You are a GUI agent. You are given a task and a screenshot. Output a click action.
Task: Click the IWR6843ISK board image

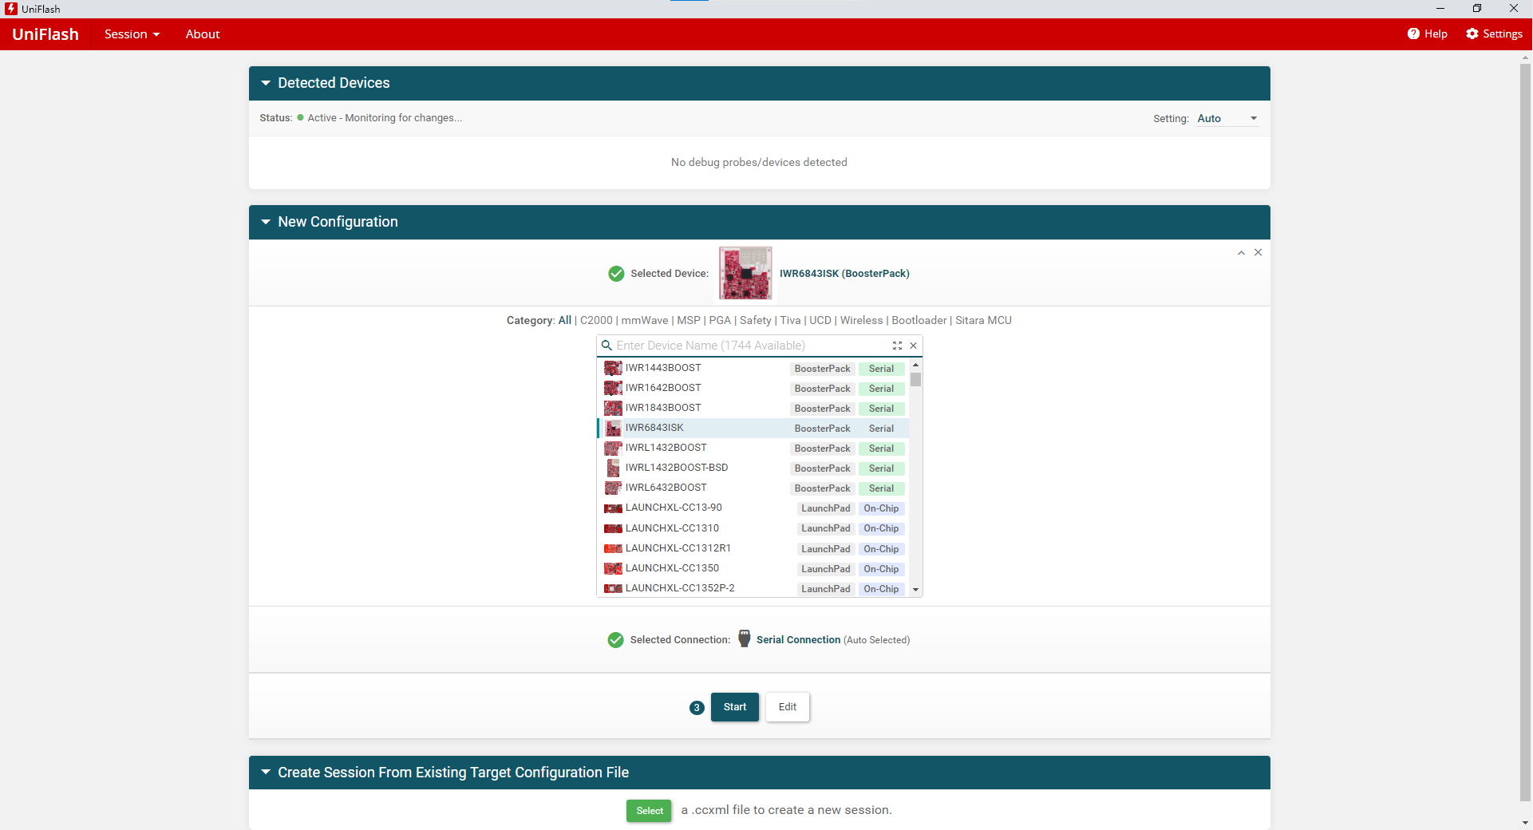point(745,273)
